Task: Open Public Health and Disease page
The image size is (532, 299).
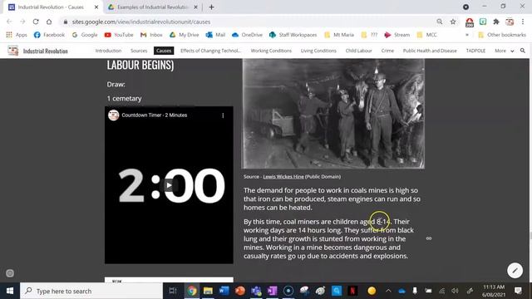Action: [430, 51]
